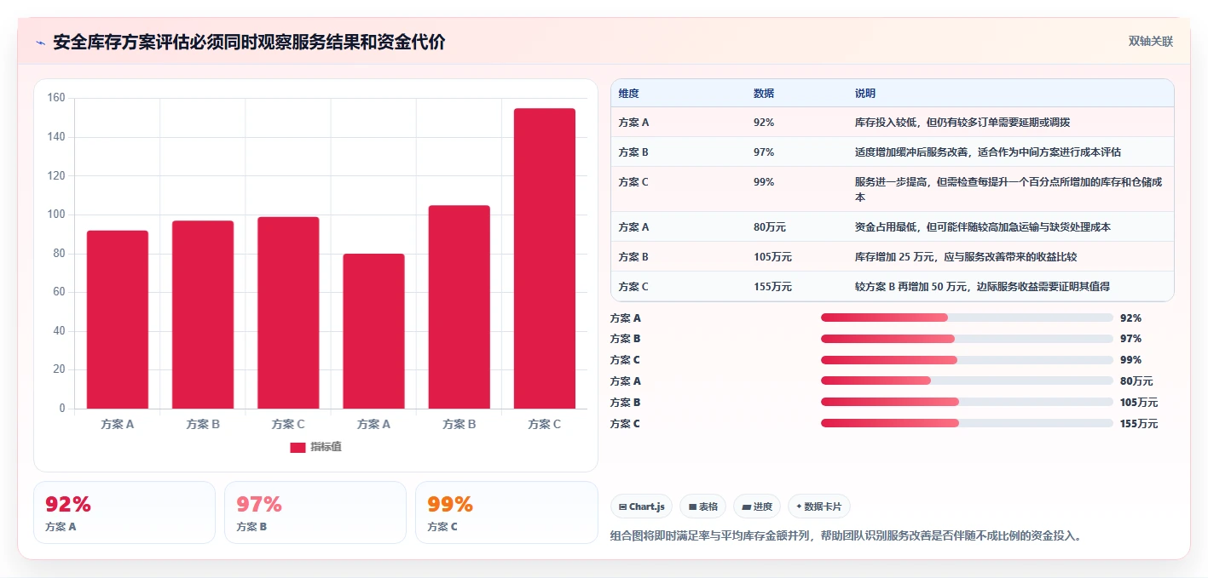Screen dimensions: 1208x578
Task: Select the 数据卡片 chip
Action: (818, 506)
